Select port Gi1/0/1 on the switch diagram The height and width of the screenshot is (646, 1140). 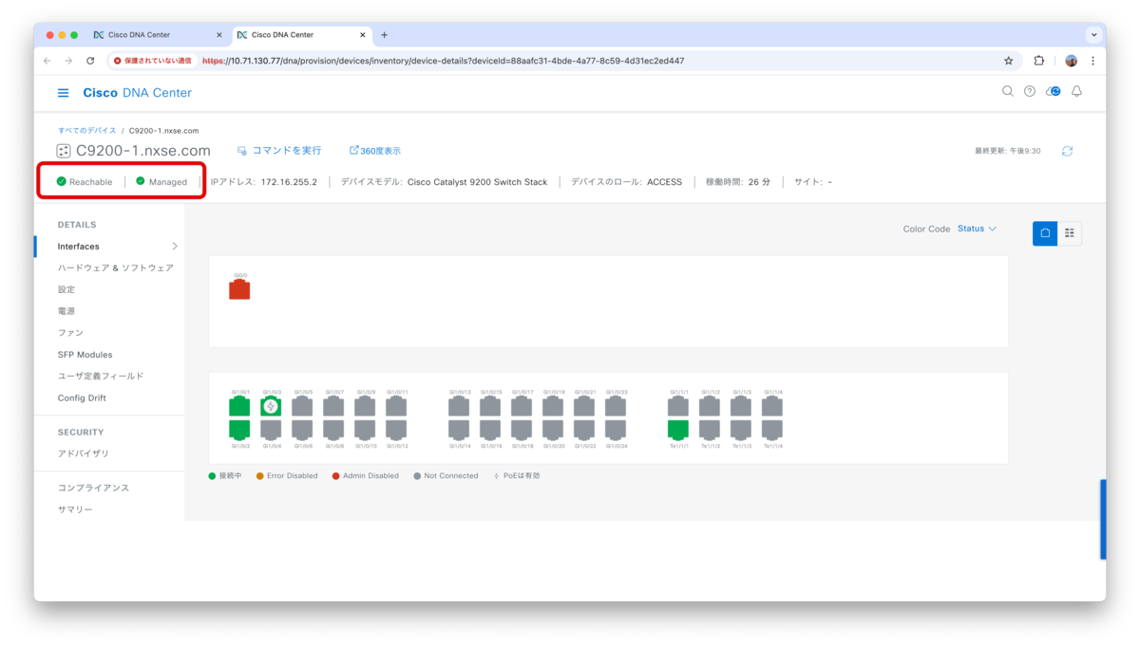point(239,405)
